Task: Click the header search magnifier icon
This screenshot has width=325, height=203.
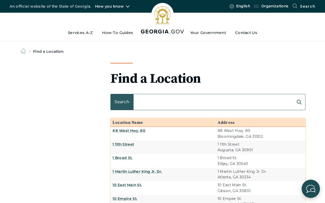Action: [x=295, y=6]
